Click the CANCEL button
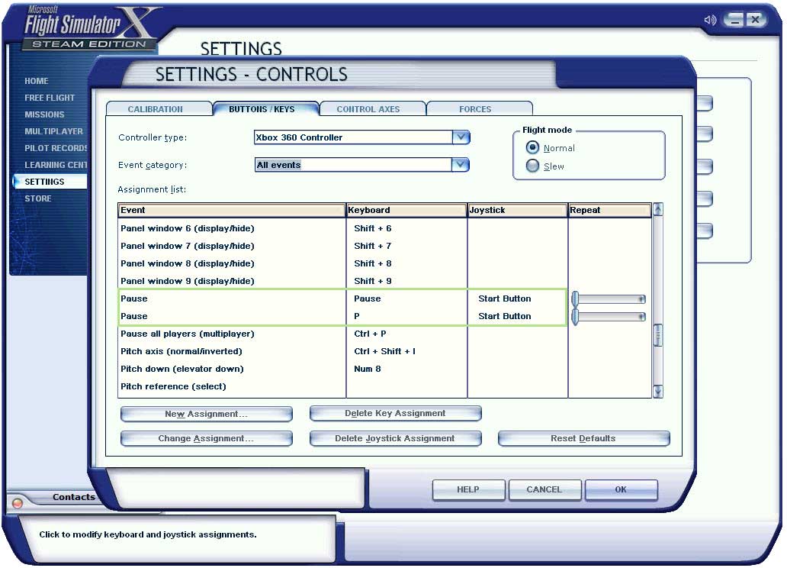 coord(544,489)
